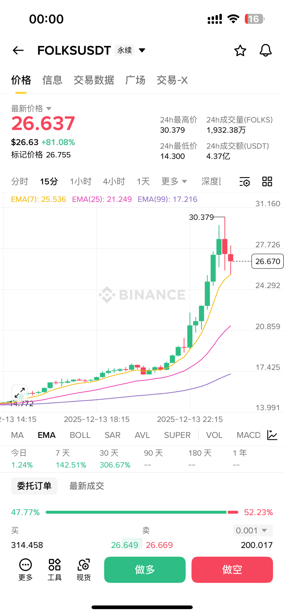Tap the best bid price 26.649
This screenshot has height=615, width=284.
(125, 545)
